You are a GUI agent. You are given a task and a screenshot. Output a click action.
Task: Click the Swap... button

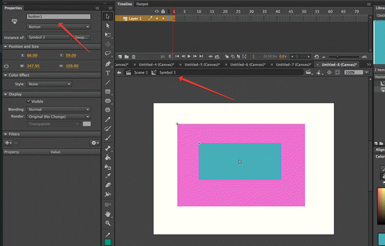click(81, 37)
